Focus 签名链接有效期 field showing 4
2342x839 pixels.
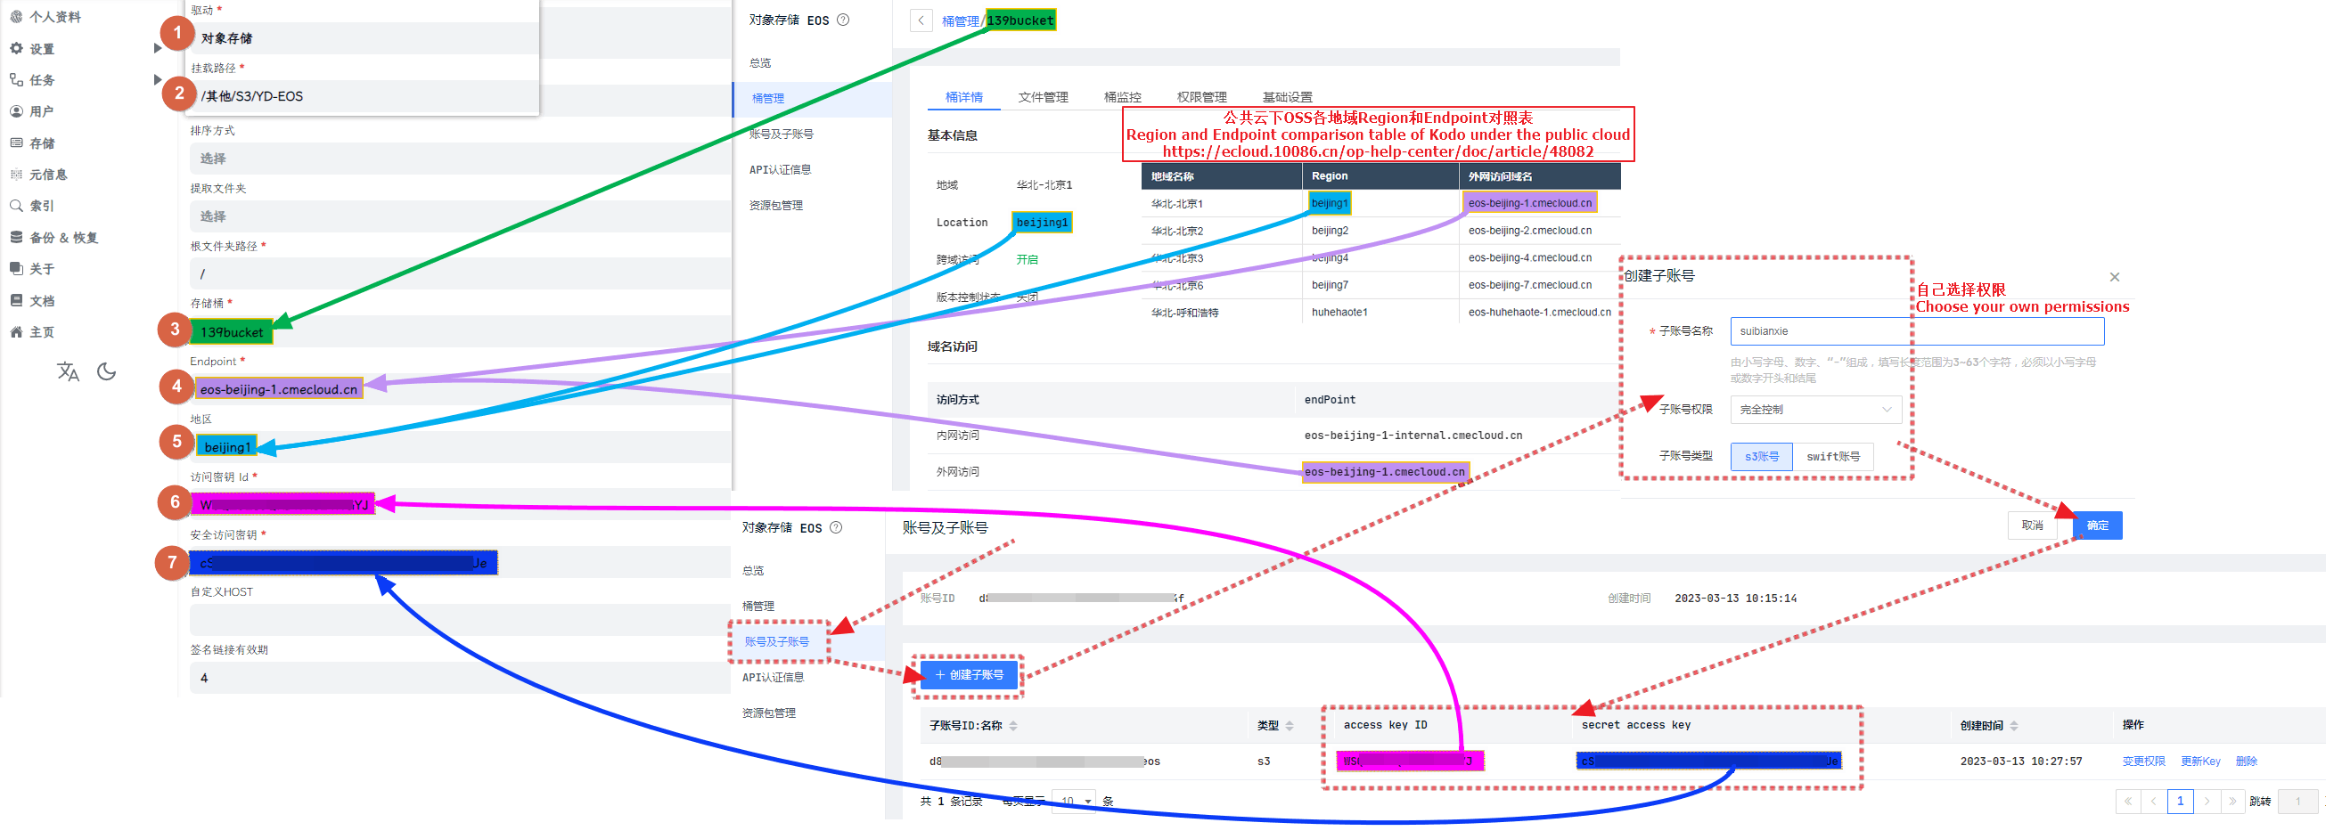[460, 678]
